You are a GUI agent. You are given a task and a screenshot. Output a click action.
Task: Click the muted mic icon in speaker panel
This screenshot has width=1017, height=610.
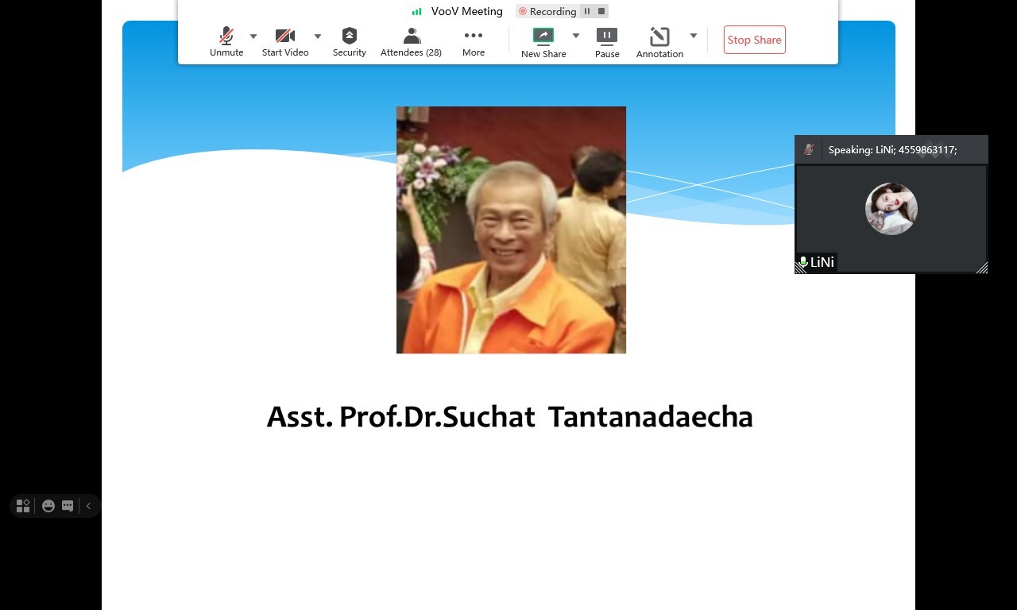tap(809, 149)
